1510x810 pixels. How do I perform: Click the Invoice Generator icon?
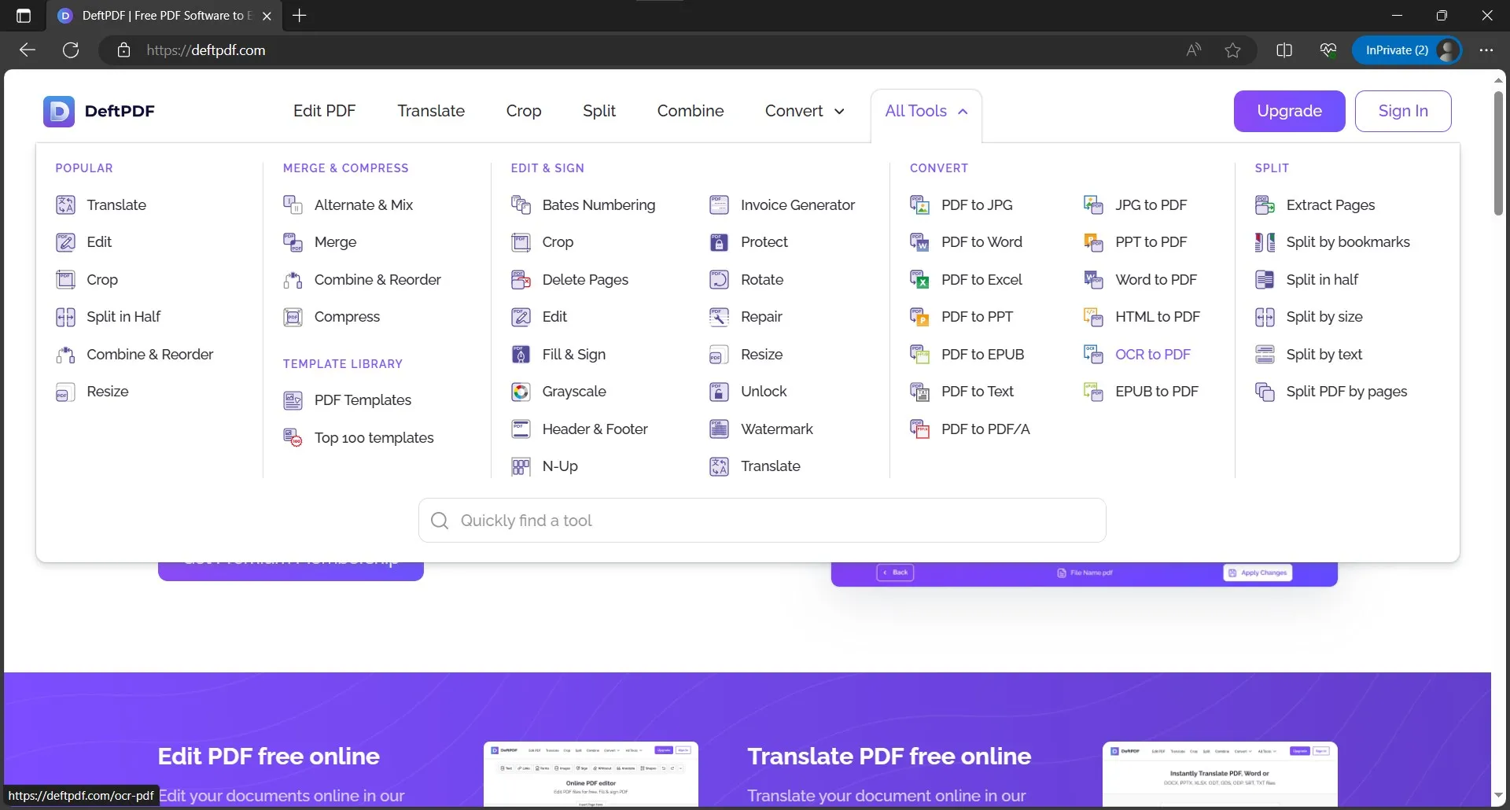(719, 205)
